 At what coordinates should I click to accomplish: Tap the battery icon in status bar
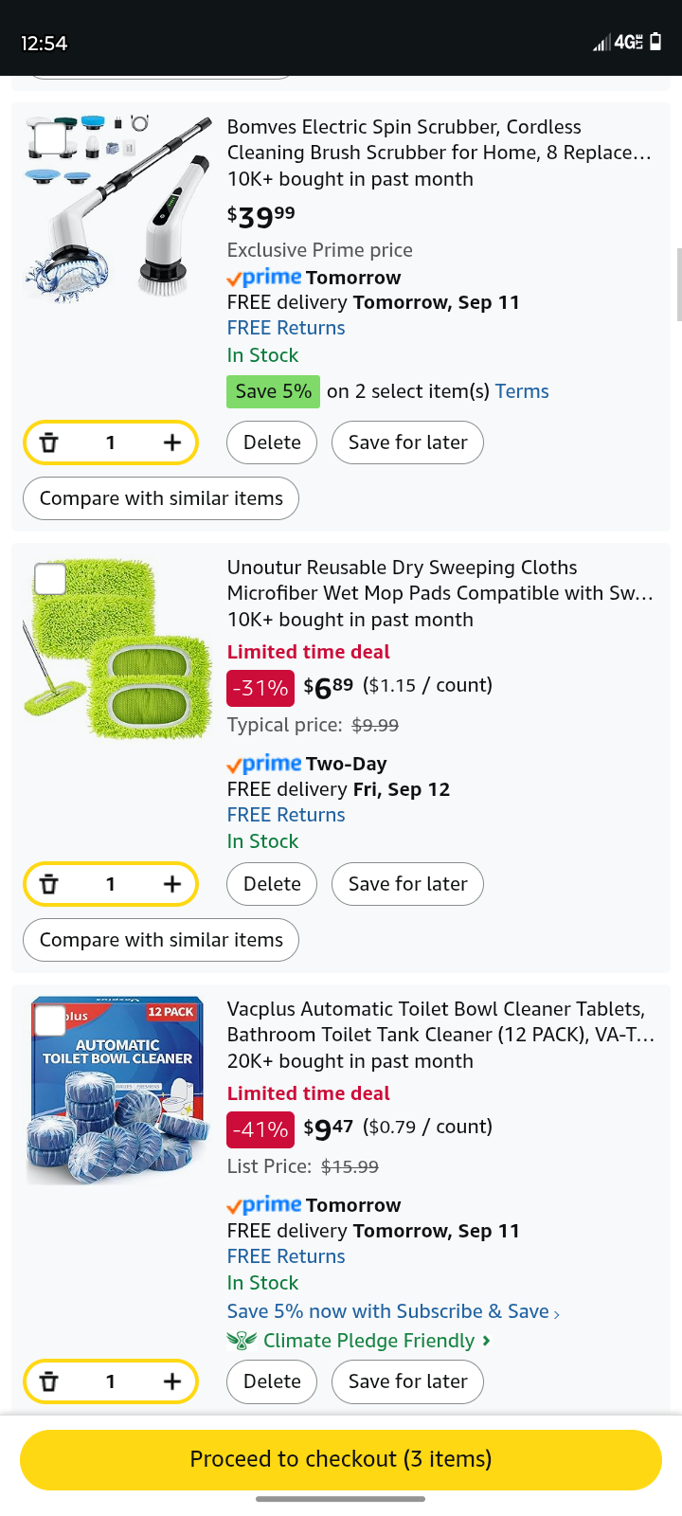tap(655, 42)
